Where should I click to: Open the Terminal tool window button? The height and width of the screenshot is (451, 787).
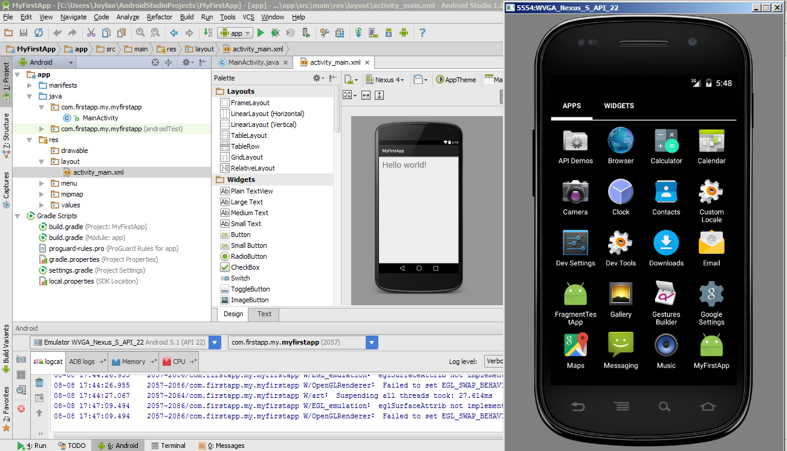(167, 446)
